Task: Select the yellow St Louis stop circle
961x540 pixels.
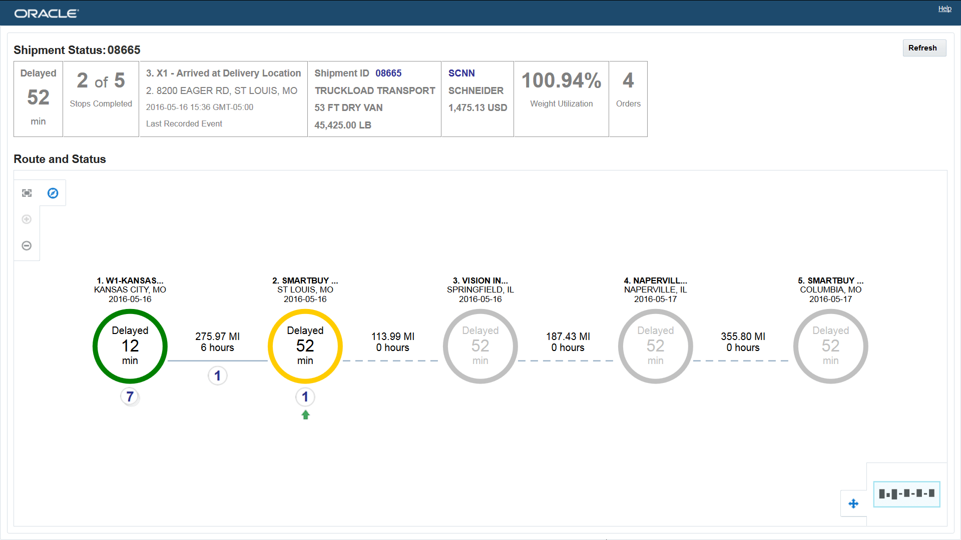Action: point(305,346)
